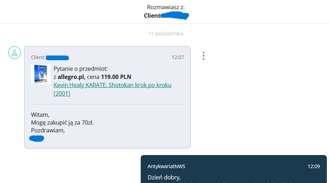This screenshot has height=183, width=329.
Task: Click the [2001] part of the item link
Action: click(62, 93)
